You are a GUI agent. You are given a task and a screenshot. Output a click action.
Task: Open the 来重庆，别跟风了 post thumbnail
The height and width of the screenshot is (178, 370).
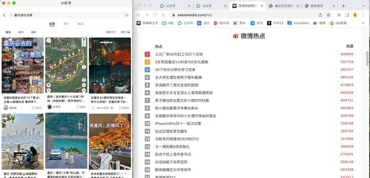(x=110, y=142)
